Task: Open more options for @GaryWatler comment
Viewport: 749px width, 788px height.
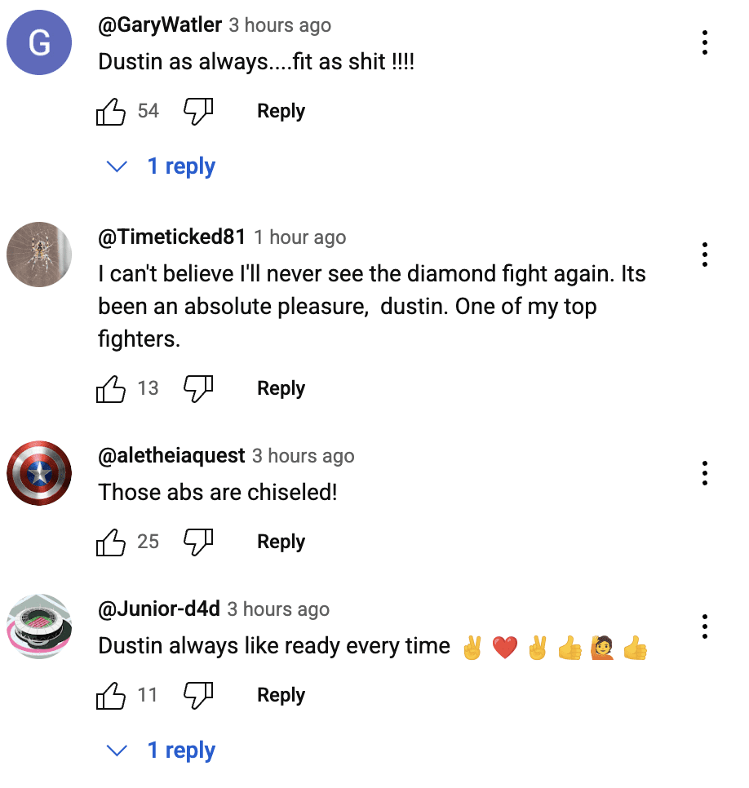Action: (705, 42)
